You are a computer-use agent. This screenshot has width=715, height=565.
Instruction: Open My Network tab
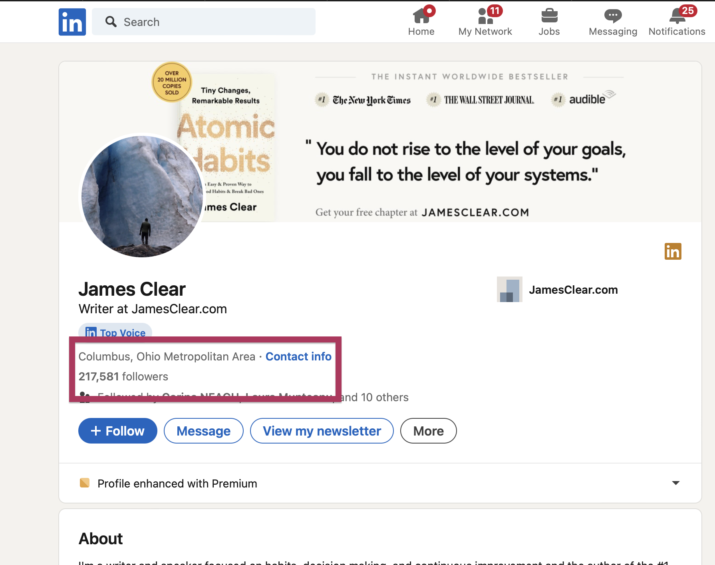coord(485,21)
